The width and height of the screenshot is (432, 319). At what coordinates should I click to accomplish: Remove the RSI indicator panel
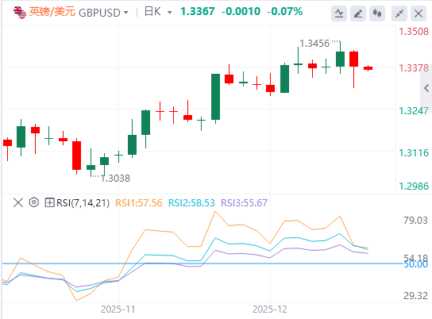(18, 203)
